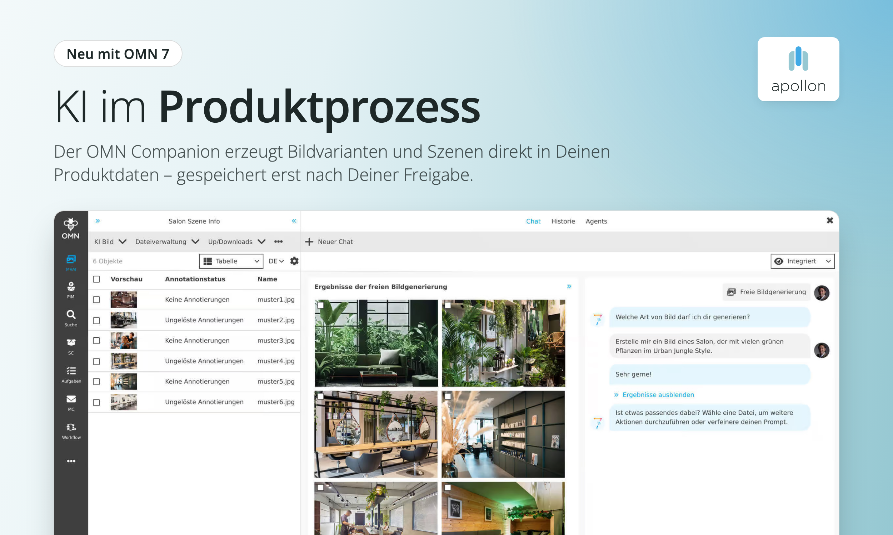Viewport: 893px width, 535px height.
Task: Close the Companion chat panel
Action: 830,220
